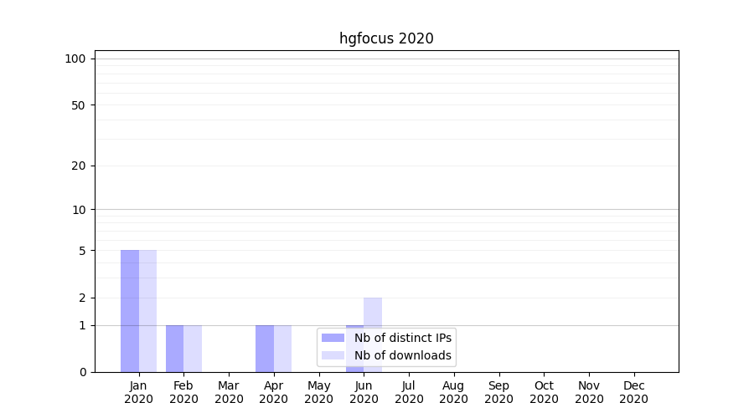The width and height of the screenshot is (754, 418).
Task: Click the May 2020 x-axis label
Action: pyautogui.click(x=318, y=392)
